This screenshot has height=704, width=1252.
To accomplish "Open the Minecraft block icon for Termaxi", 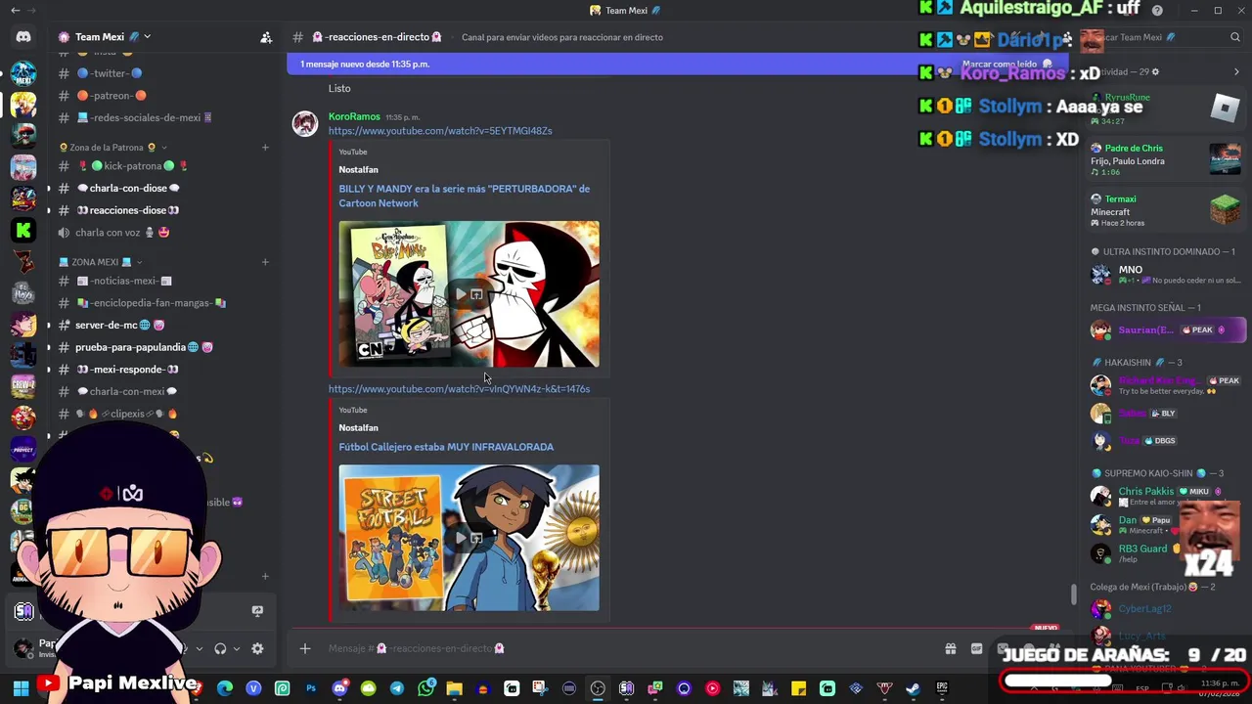I will (1225, 209).
